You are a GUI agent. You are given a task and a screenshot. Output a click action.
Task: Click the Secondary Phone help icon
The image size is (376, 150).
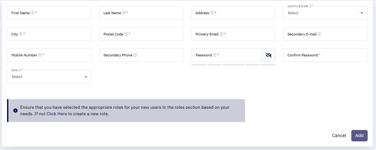click(x=135, y=55)
